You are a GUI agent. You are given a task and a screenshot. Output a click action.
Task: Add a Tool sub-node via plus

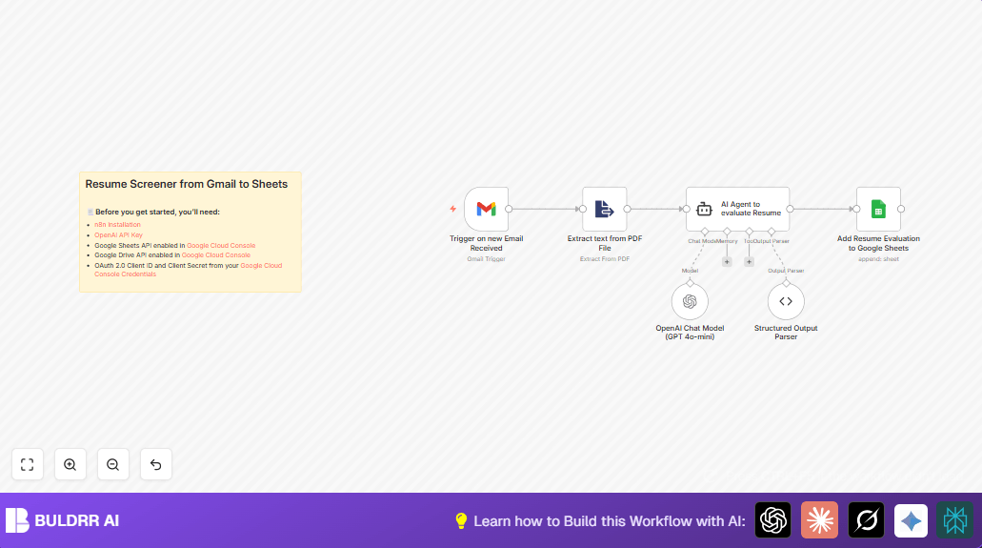click(749, 262)
